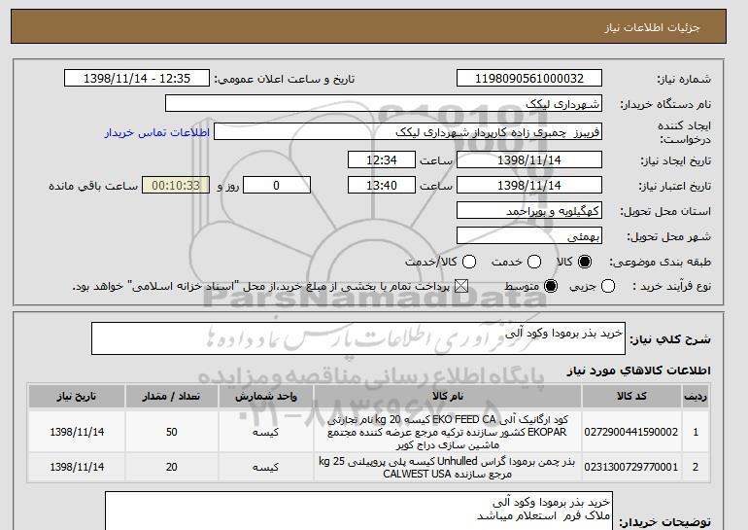Click quantity 20 in row 2

(172, 467)
